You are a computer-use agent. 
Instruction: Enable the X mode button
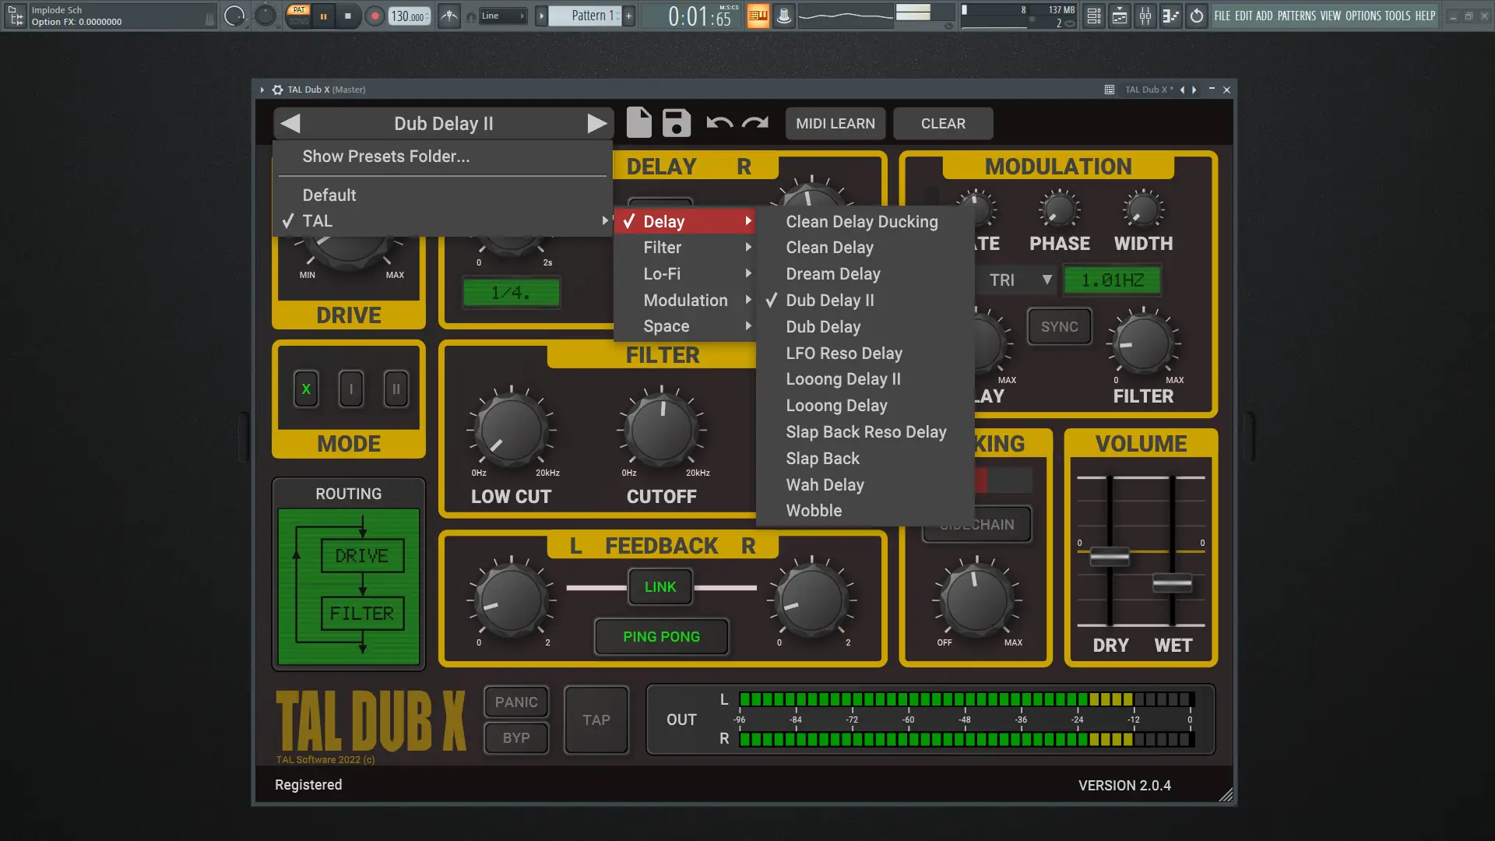tap(306, 389)
